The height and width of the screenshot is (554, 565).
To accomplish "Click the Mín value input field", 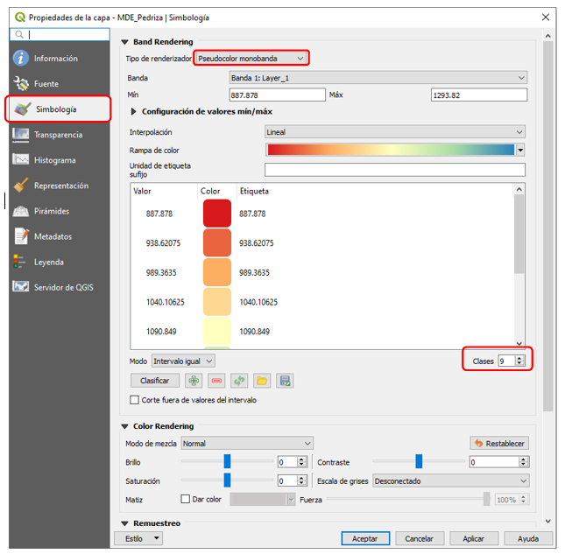I will [277, 95].
